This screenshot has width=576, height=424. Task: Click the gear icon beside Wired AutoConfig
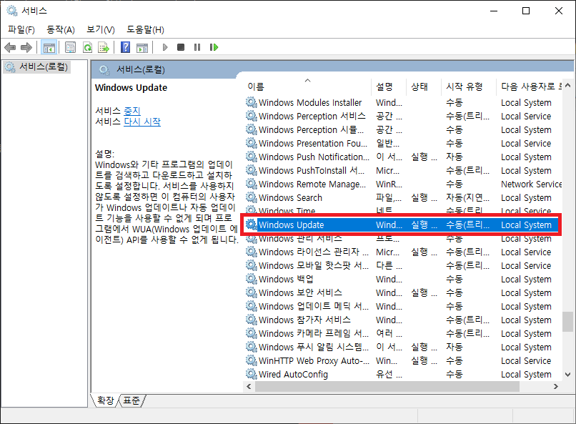(x=252, y=374)
